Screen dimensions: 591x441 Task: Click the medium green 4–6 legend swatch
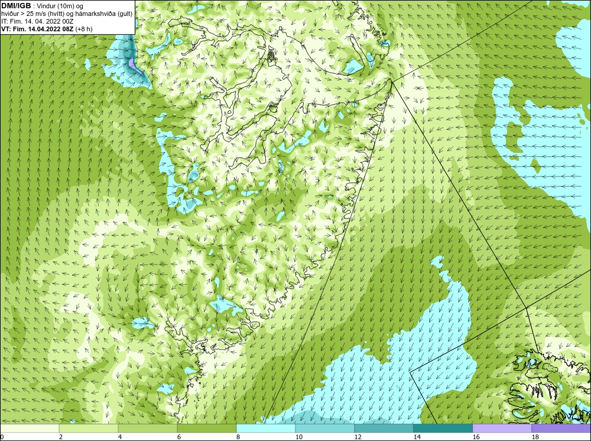tap(148, 429)
